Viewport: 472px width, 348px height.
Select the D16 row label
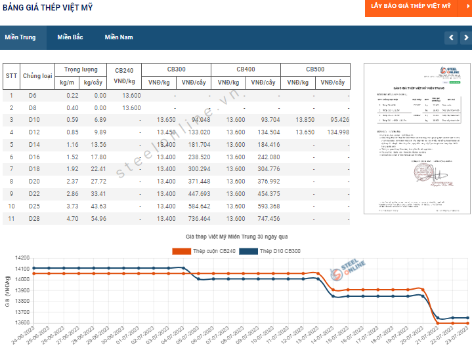(34, 157)
